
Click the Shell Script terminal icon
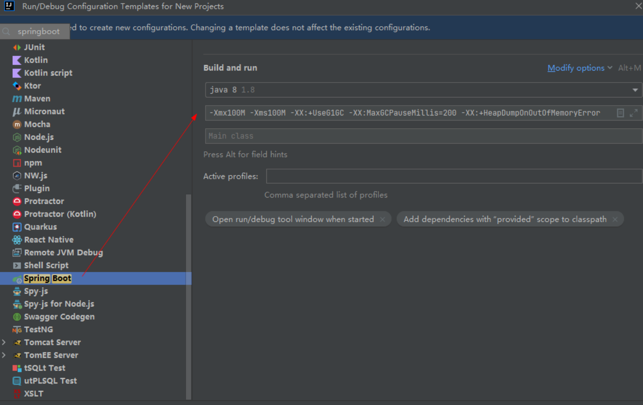point(17,265)
